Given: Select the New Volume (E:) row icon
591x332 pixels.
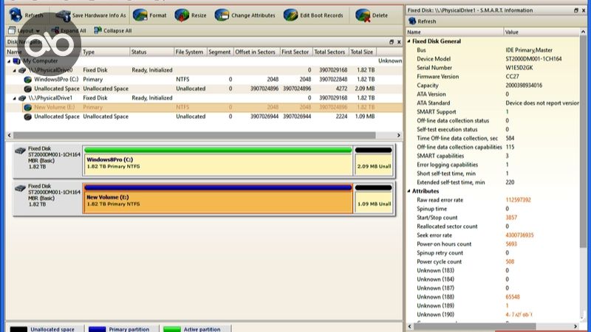Looking at the screenshot, I should tap(27, 107).
